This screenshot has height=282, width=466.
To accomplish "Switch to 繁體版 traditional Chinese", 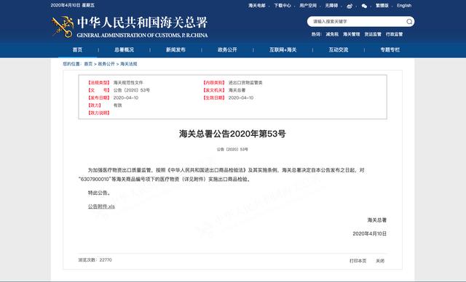I will click(x=382, y=5).
